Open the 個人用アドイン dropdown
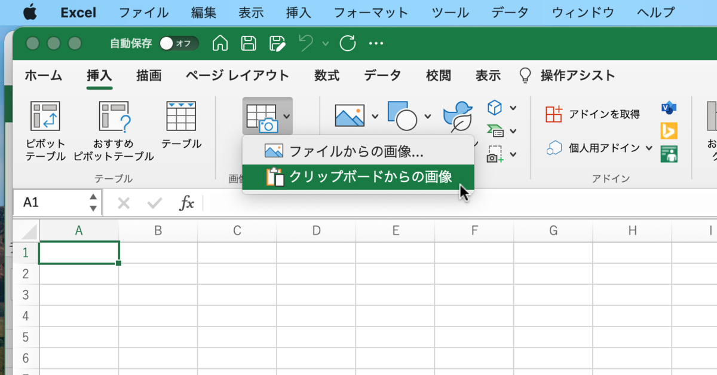Screen dimensions: 717x375 click(x=599, y=148)
